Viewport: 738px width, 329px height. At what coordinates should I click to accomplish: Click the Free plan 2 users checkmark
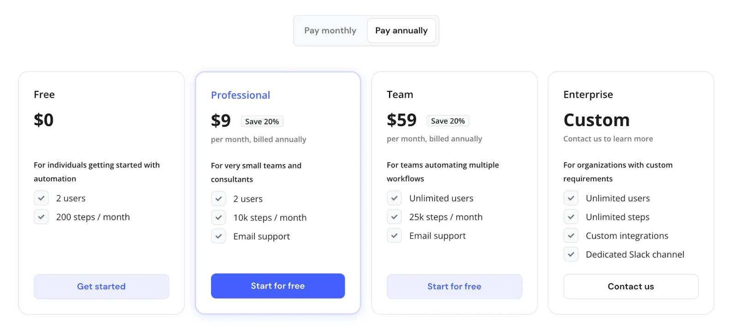point(41,198)
